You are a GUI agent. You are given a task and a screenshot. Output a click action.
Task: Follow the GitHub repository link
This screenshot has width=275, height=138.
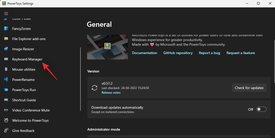click(x=178, y=53)
